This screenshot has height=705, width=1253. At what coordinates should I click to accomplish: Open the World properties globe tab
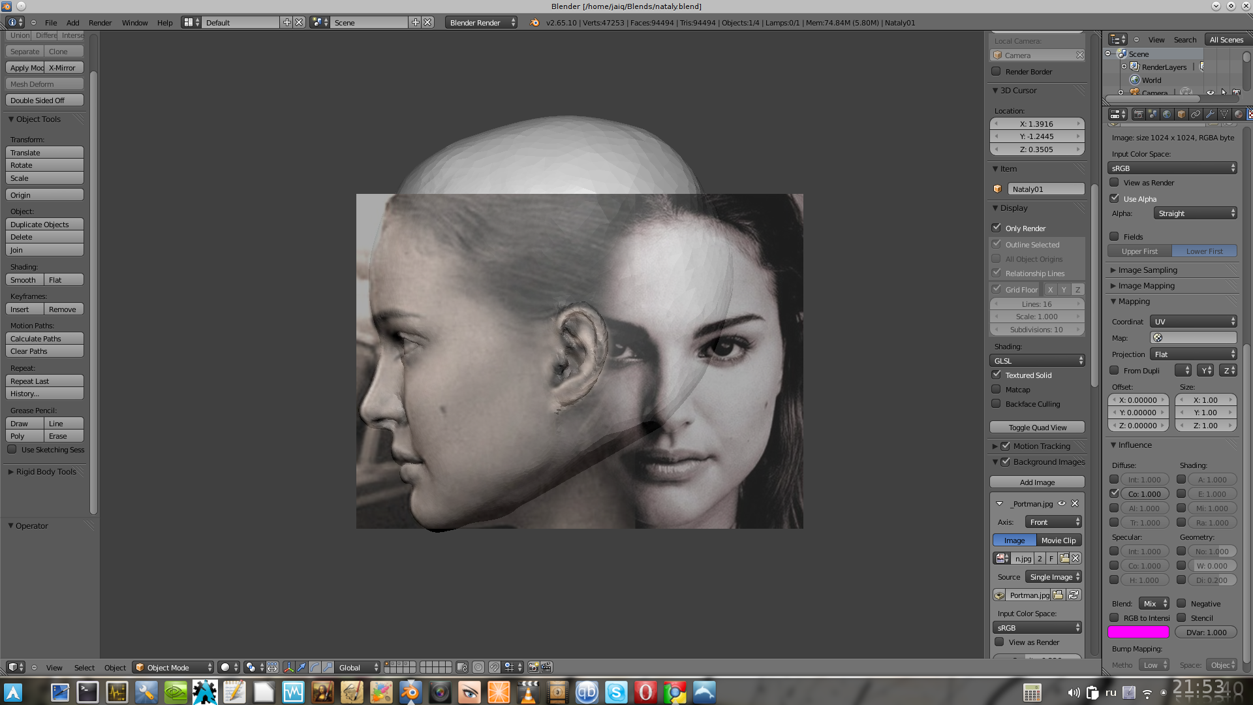click(1167, 114)
